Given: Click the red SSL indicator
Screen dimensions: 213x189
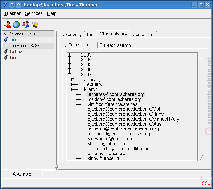Looking at the screenshot, I should (206, 183).
